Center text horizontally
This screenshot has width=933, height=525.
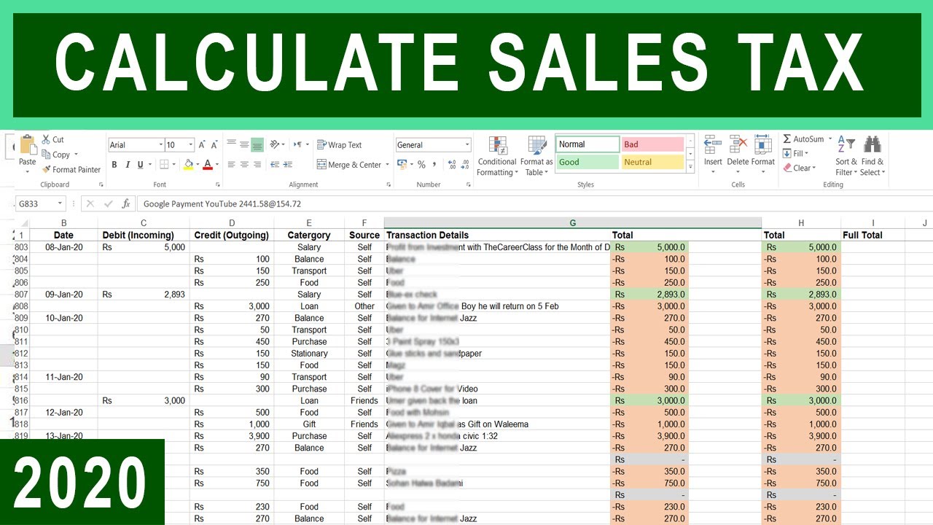point(244,165)
